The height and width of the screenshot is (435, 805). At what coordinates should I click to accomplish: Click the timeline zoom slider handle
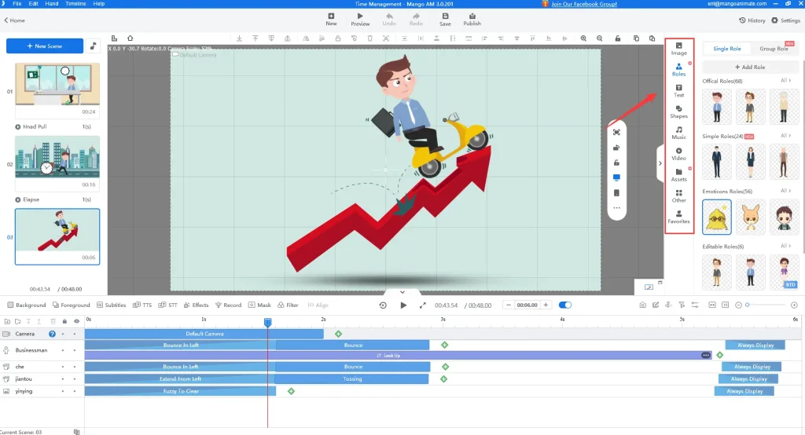tap(747, 305)
